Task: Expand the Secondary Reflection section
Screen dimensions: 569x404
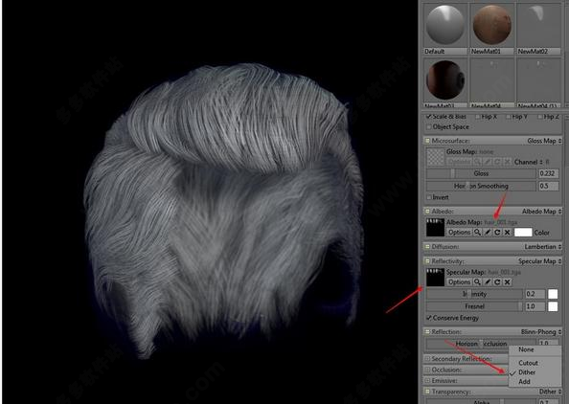Action: pyautogui.click(x=427, y=359)
